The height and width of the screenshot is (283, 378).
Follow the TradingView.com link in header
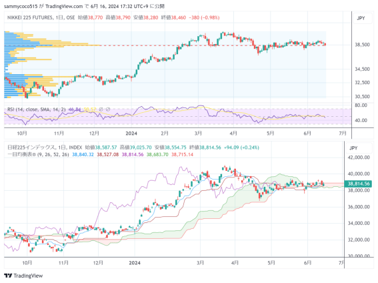(64, 6)
